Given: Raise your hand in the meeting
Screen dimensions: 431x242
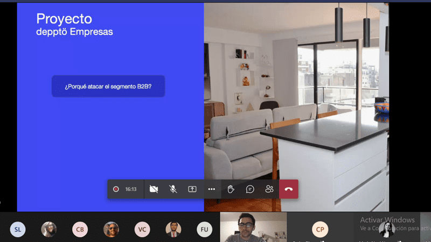Looking at the screenshot, I should click(231, 189).
